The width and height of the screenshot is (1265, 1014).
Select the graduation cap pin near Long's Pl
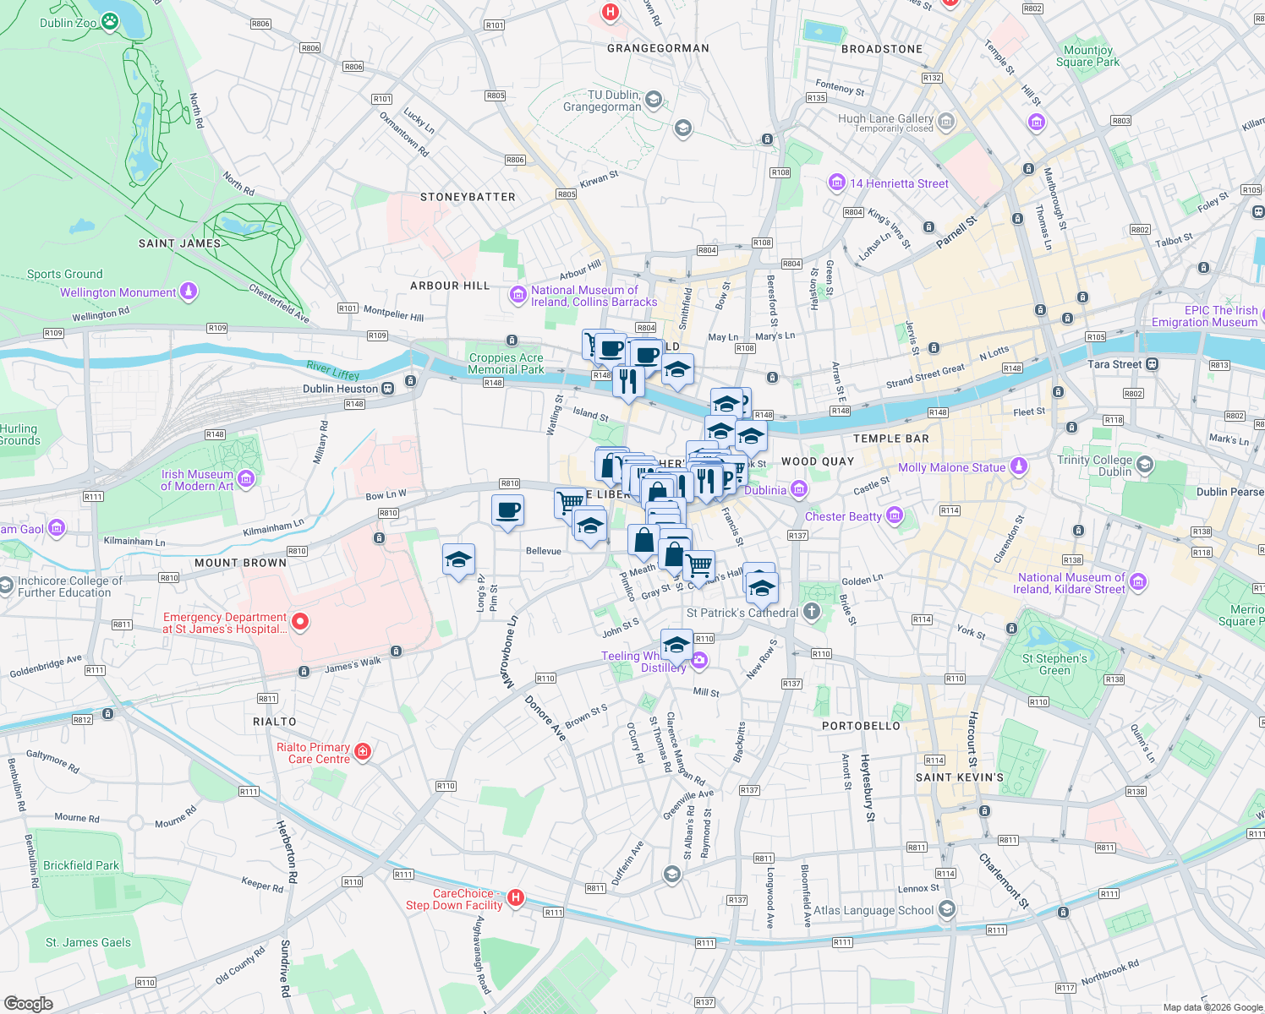click(458, 560)
